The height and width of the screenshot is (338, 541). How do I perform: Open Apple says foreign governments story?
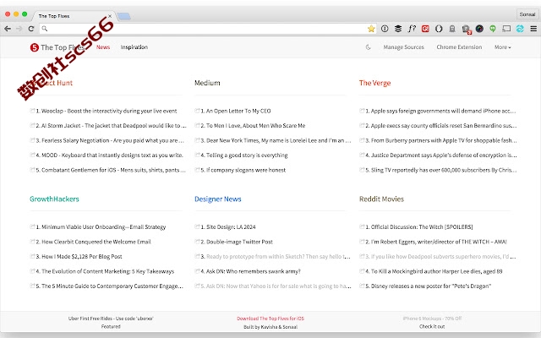click(x=440, y=111)
